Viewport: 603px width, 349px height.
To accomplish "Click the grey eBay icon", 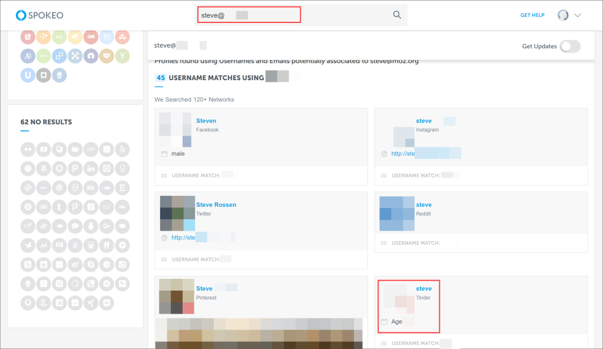I will click(x=44, y=187).
